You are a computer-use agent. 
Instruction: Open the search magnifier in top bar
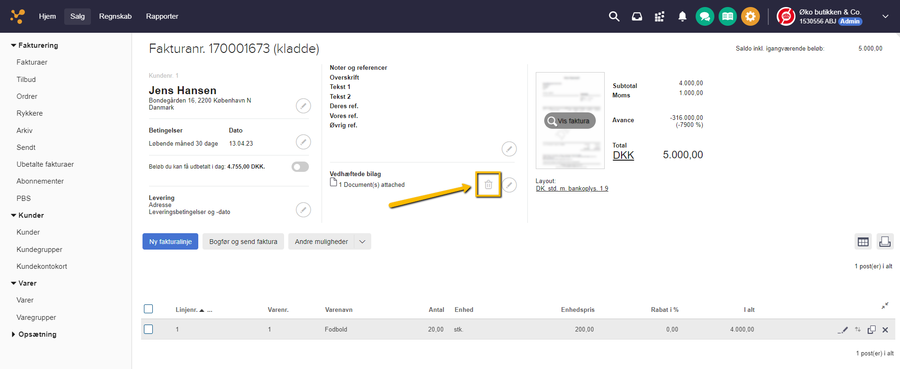pos(614,16)
